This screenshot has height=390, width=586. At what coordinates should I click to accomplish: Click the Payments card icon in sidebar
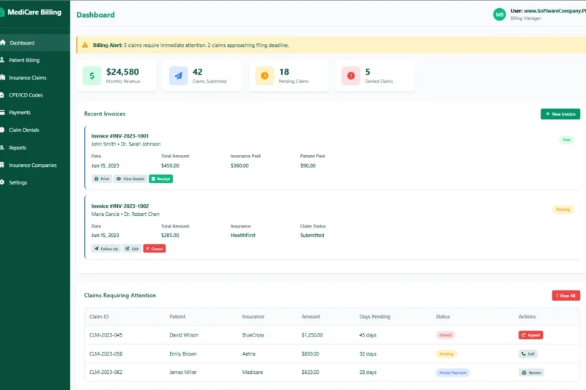[x=2, y=113]
